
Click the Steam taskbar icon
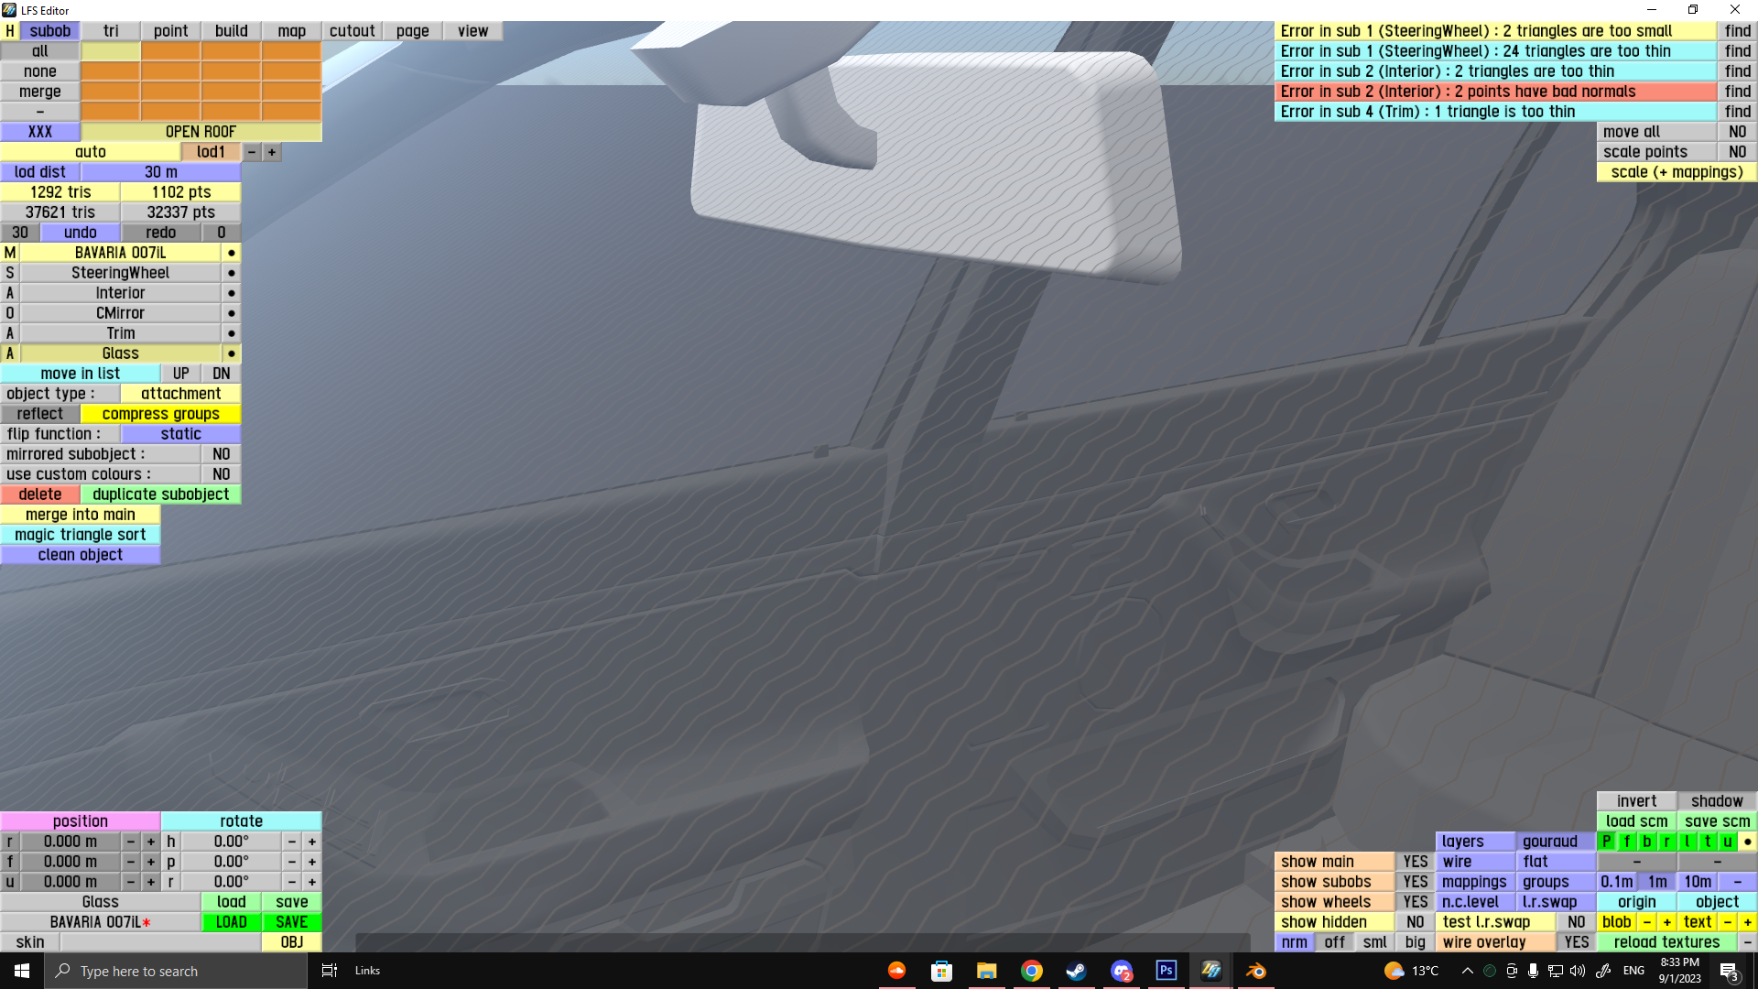pyautogui.click(x=1076, y=971)
